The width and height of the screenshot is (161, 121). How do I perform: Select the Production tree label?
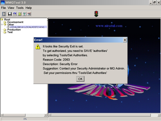(14, 30)
